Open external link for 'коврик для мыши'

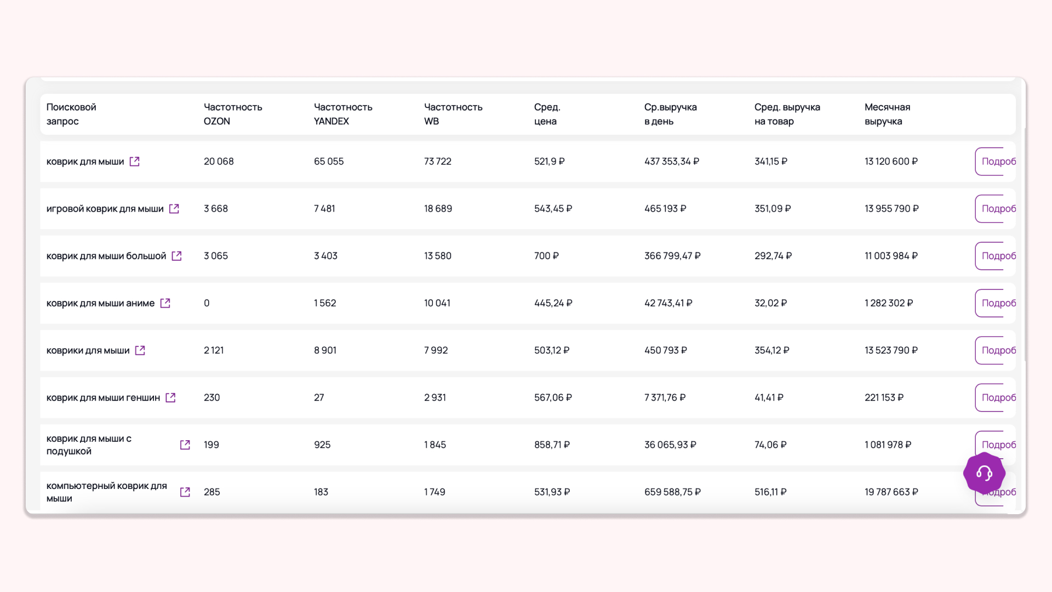click(134, 161)
